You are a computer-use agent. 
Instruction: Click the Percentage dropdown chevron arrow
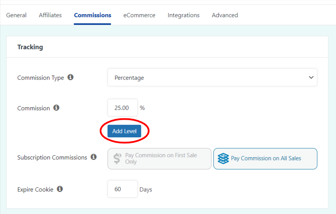310,77
